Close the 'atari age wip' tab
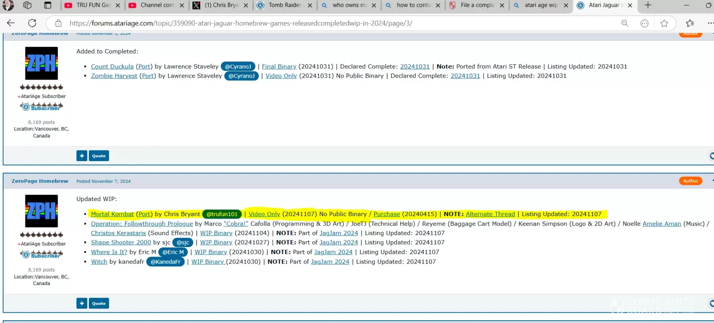The image size is (714, 323). tap(566, 6)
